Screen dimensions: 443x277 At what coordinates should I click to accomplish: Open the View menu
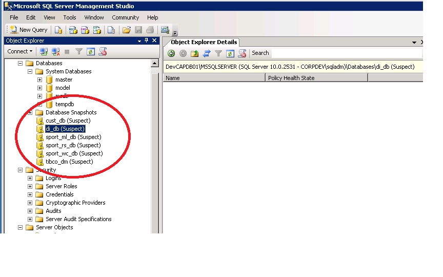click(x=49, y=17)
